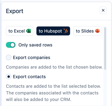
Task: Click the scrollbar track below the thumb
Action: (x=105, y=88)
